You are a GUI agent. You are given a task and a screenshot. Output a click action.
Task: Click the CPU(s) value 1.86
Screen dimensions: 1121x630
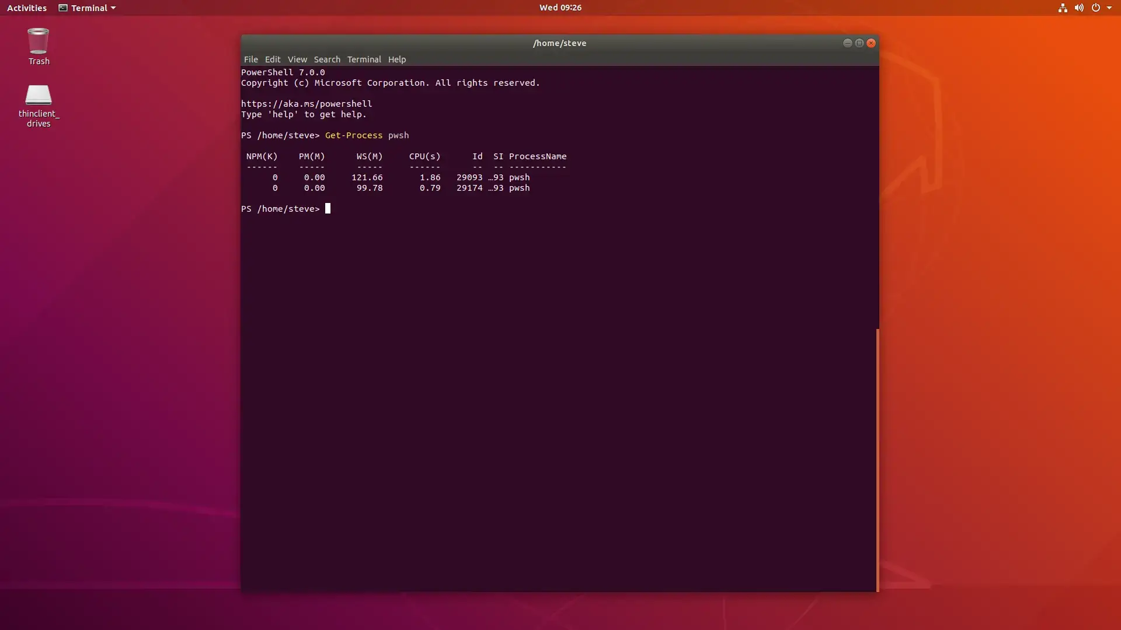pyautogui.click(x=430, y=177)
